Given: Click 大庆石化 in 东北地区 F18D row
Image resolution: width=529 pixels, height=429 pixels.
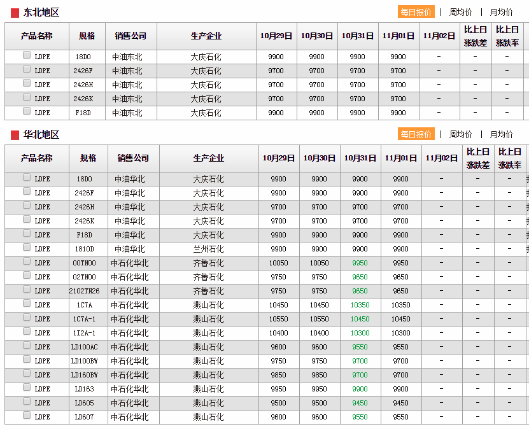Looking at the screenshot, I should (206, 113).
